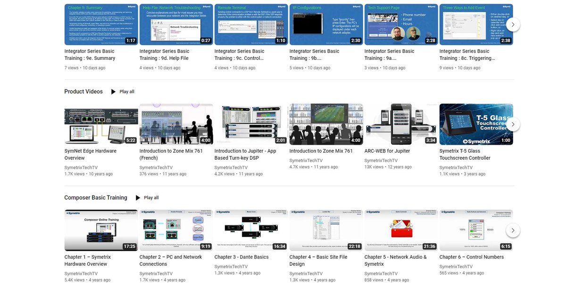Click '5.4K views • 4 years ago' text

(88, 280)
